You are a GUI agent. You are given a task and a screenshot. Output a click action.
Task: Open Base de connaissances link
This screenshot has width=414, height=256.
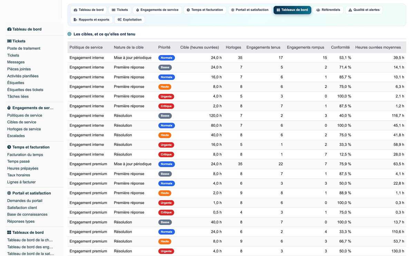coord(27,215)
